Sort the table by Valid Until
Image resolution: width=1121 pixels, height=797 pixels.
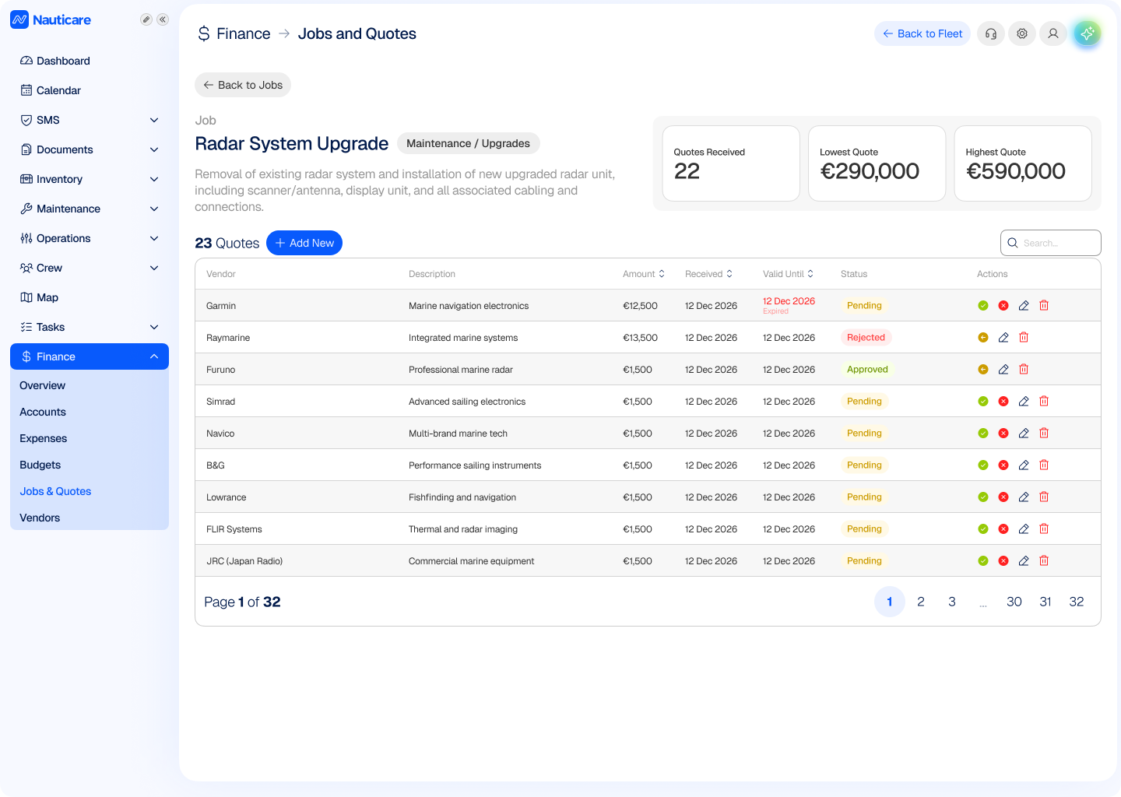click(x=788, y=274)
